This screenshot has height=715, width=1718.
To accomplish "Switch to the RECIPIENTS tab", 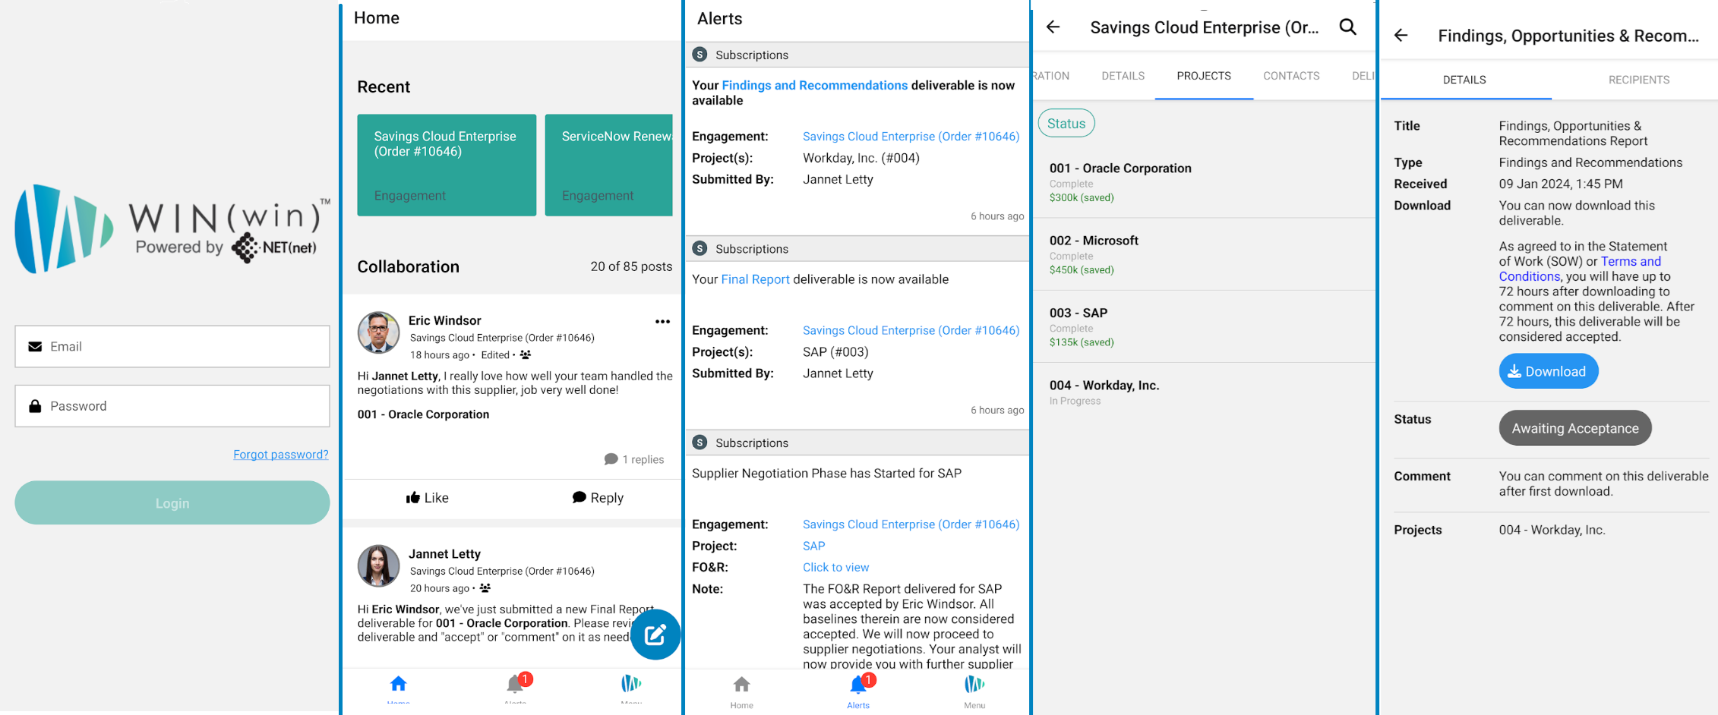I will pos(1638,80).
